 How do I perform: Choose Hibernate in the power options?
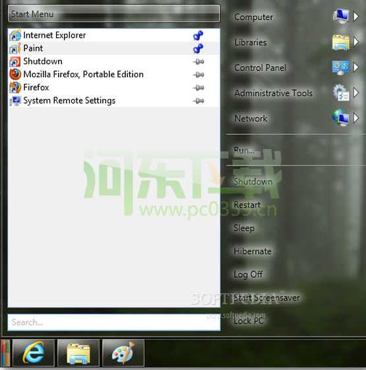253,251
